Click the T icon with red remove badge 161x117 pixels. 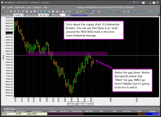click(x=45, y=12)
